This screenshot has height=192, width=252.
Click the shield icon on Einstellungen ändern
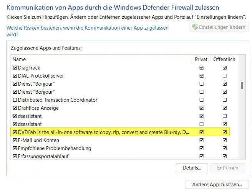(x=195, y=27)
